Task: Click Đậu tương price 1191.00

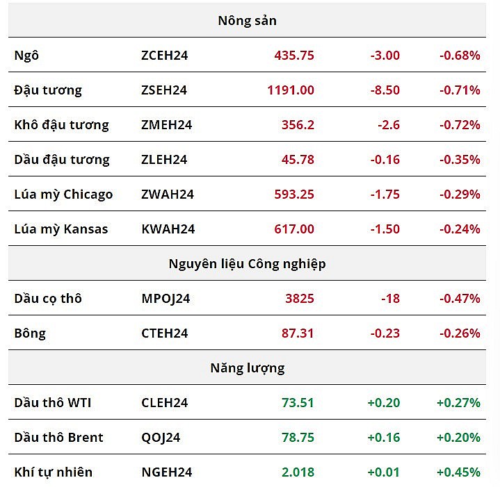Action: pyautogui.click(x=290, y=90)
